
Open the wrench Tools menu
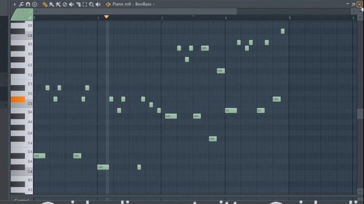tap(21, 4)
